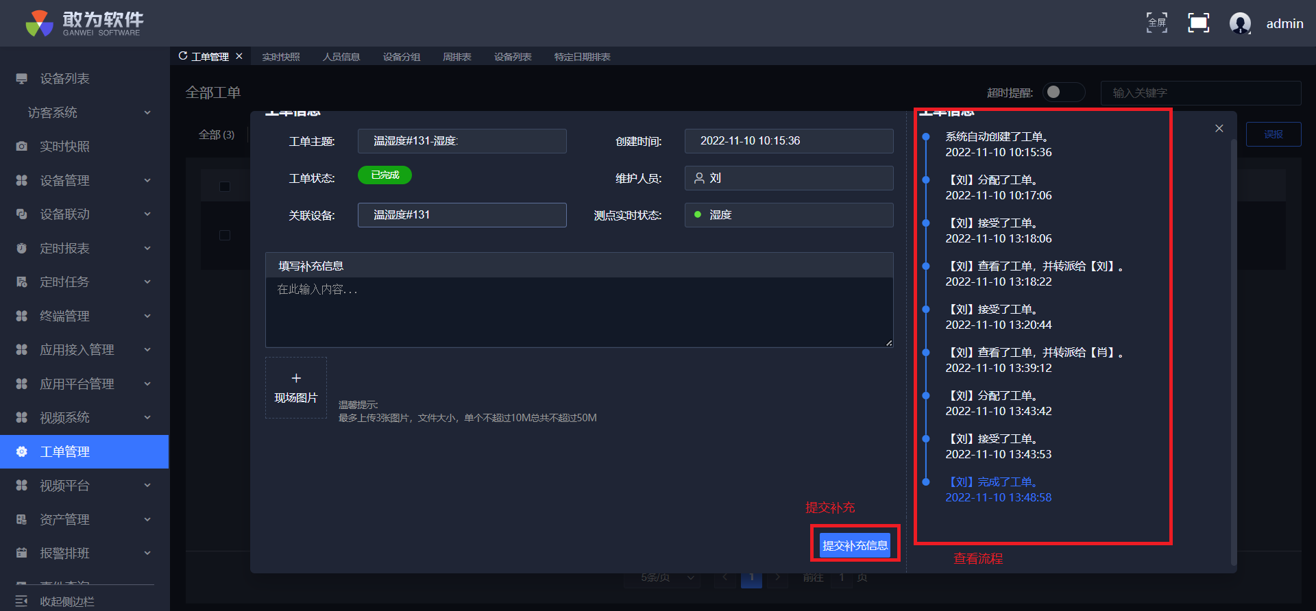This screenshot has width=1316, height=611.
Task: Click pagination page 1 button
Action: [x=751, y=577]
